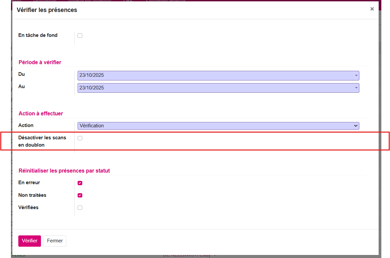The width and height of the screenshot is (390, 258).
Task: Tick the Désactiver les scans en doublon checkbox
Action: 80,138
